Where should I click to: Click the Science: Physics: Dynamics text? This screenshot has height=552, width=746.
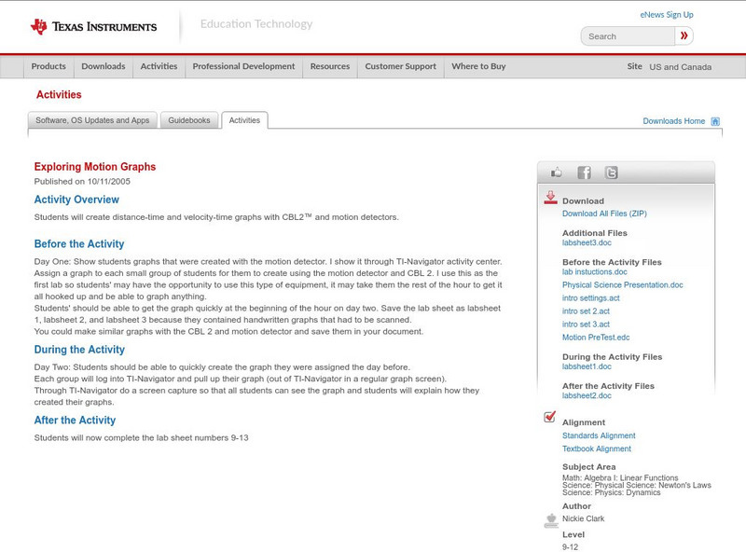[612, 492]
